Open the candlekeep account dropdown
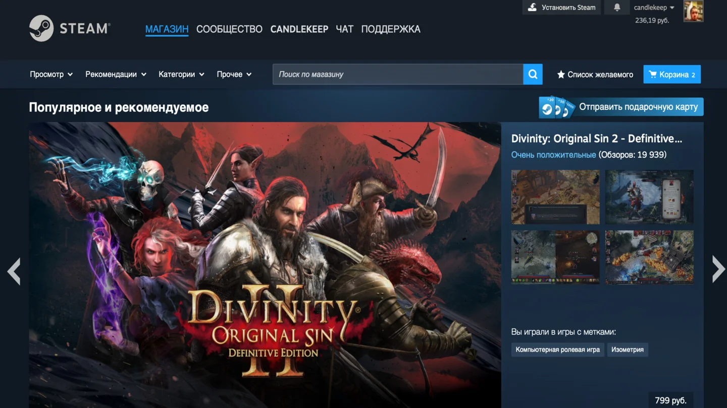 [654, 8]
